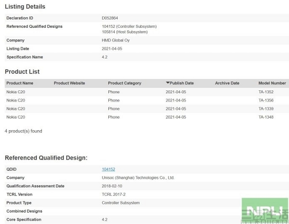Click Listing Date value 2021-04-05

[112, 49]
